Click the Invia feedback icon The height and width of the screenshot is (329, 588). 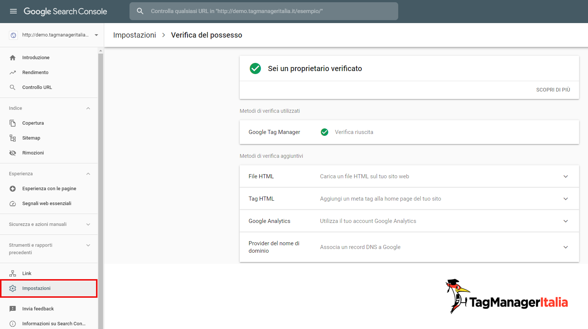coord(13,309)
